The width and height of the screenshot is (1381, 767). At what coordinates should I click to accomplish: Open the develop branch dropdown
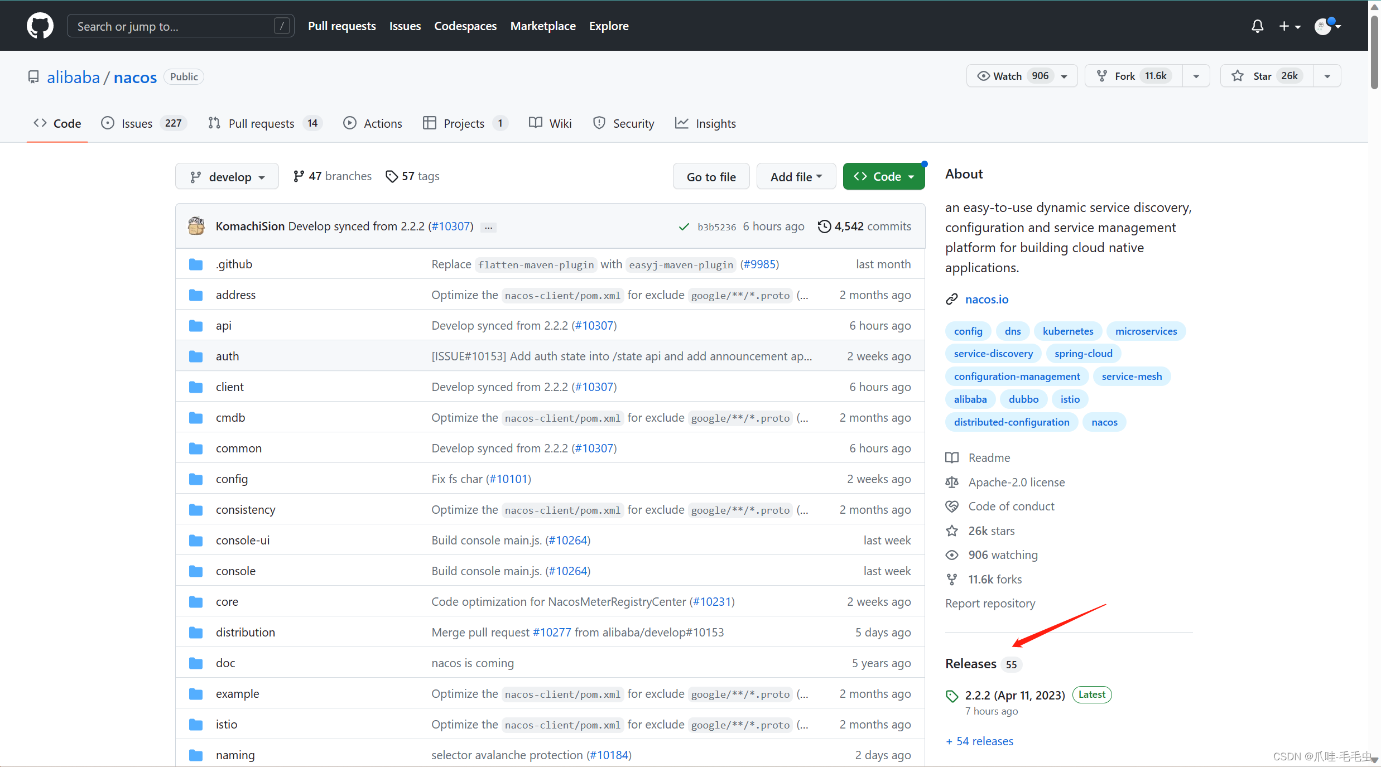[227, 177]
